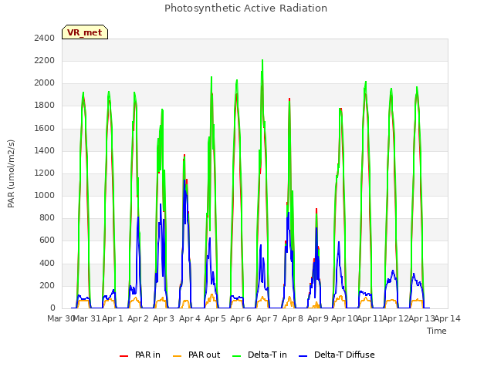Click the VR_met annotation box
Screen dimensions: 494x370
[85, 32]
